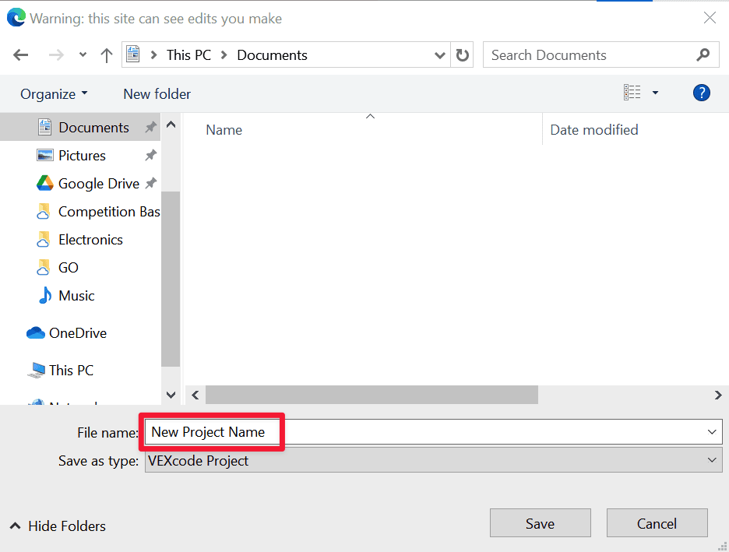Viewport: 729px width, 552px height.
Task: Select This PC in the breadcrumb bar
Action: click(189, 54)
